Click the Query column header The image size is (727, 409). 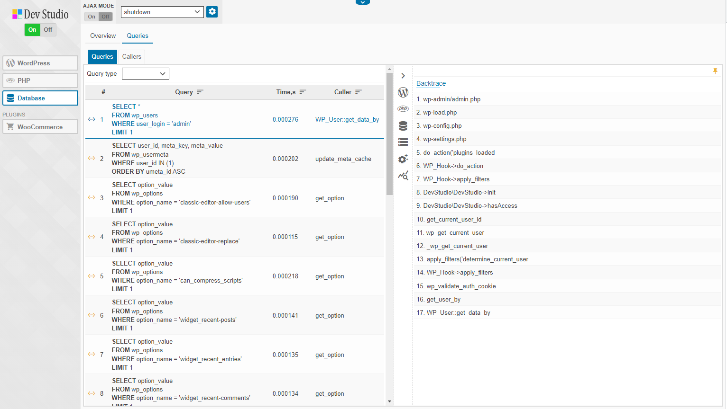(184, 92)
